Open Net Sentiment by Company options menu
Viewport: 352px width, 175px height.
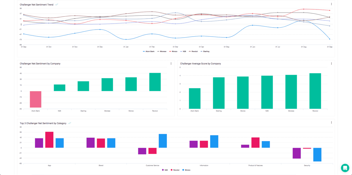(x=171, y=63)
